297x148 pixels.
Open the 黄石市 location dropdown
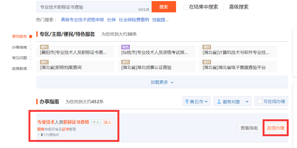point(196,102)
